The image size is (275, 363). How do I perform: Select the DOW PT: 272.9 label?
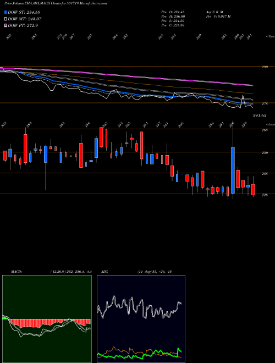23,25
